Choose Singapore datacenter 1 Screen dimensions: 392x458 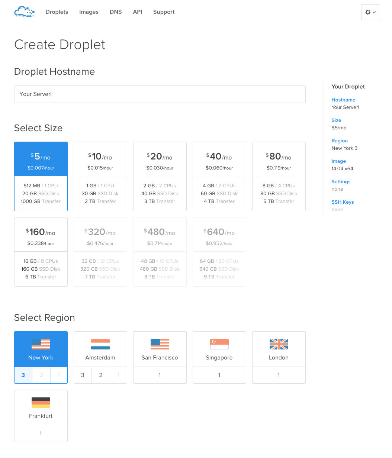[219, 375]
